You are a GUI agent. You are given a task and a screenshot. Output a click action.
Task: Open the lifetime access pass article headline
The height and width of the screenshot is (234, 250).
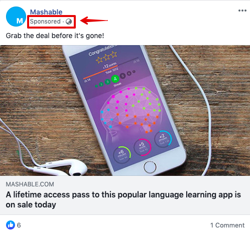(x=123, y=199)
